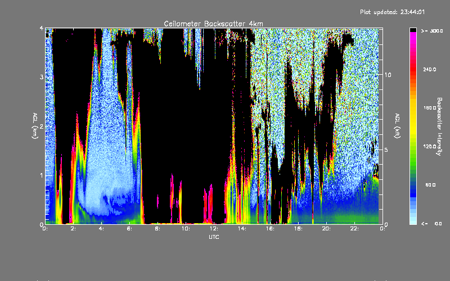Screen dimensions: 450x281
Task: Click the '10' tick on the kft axis
Action: [x=388, y=75]
